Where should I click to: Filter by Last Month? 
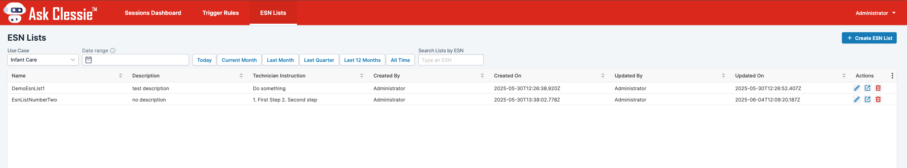pos(280,60)
